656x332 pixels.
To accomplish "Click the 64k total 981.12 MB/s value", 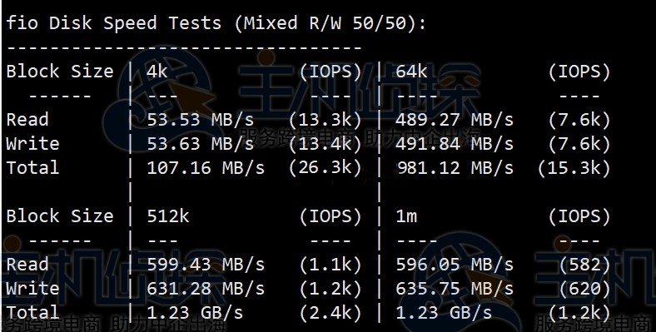I will click(x=455, y=168).
